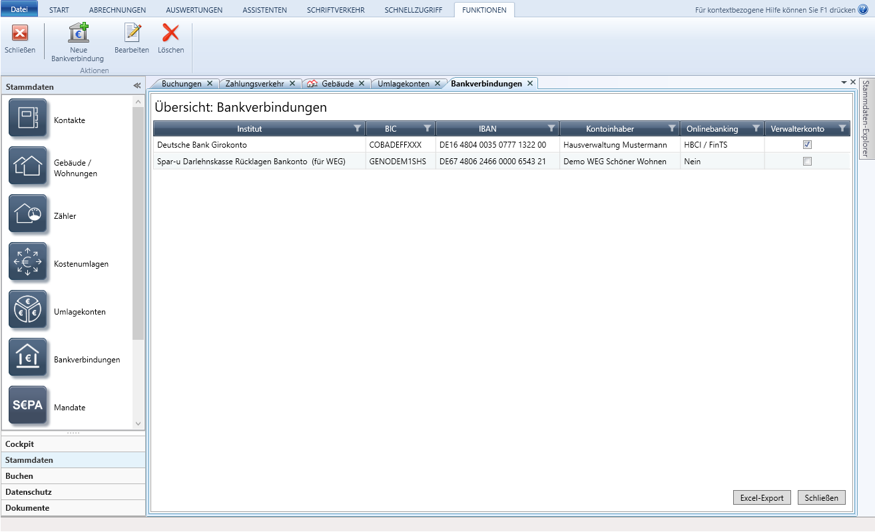Viewport: 875px width, 532px height.
Task: Open the Onlinebanking column filter
Action: click(x=755, y=128)
